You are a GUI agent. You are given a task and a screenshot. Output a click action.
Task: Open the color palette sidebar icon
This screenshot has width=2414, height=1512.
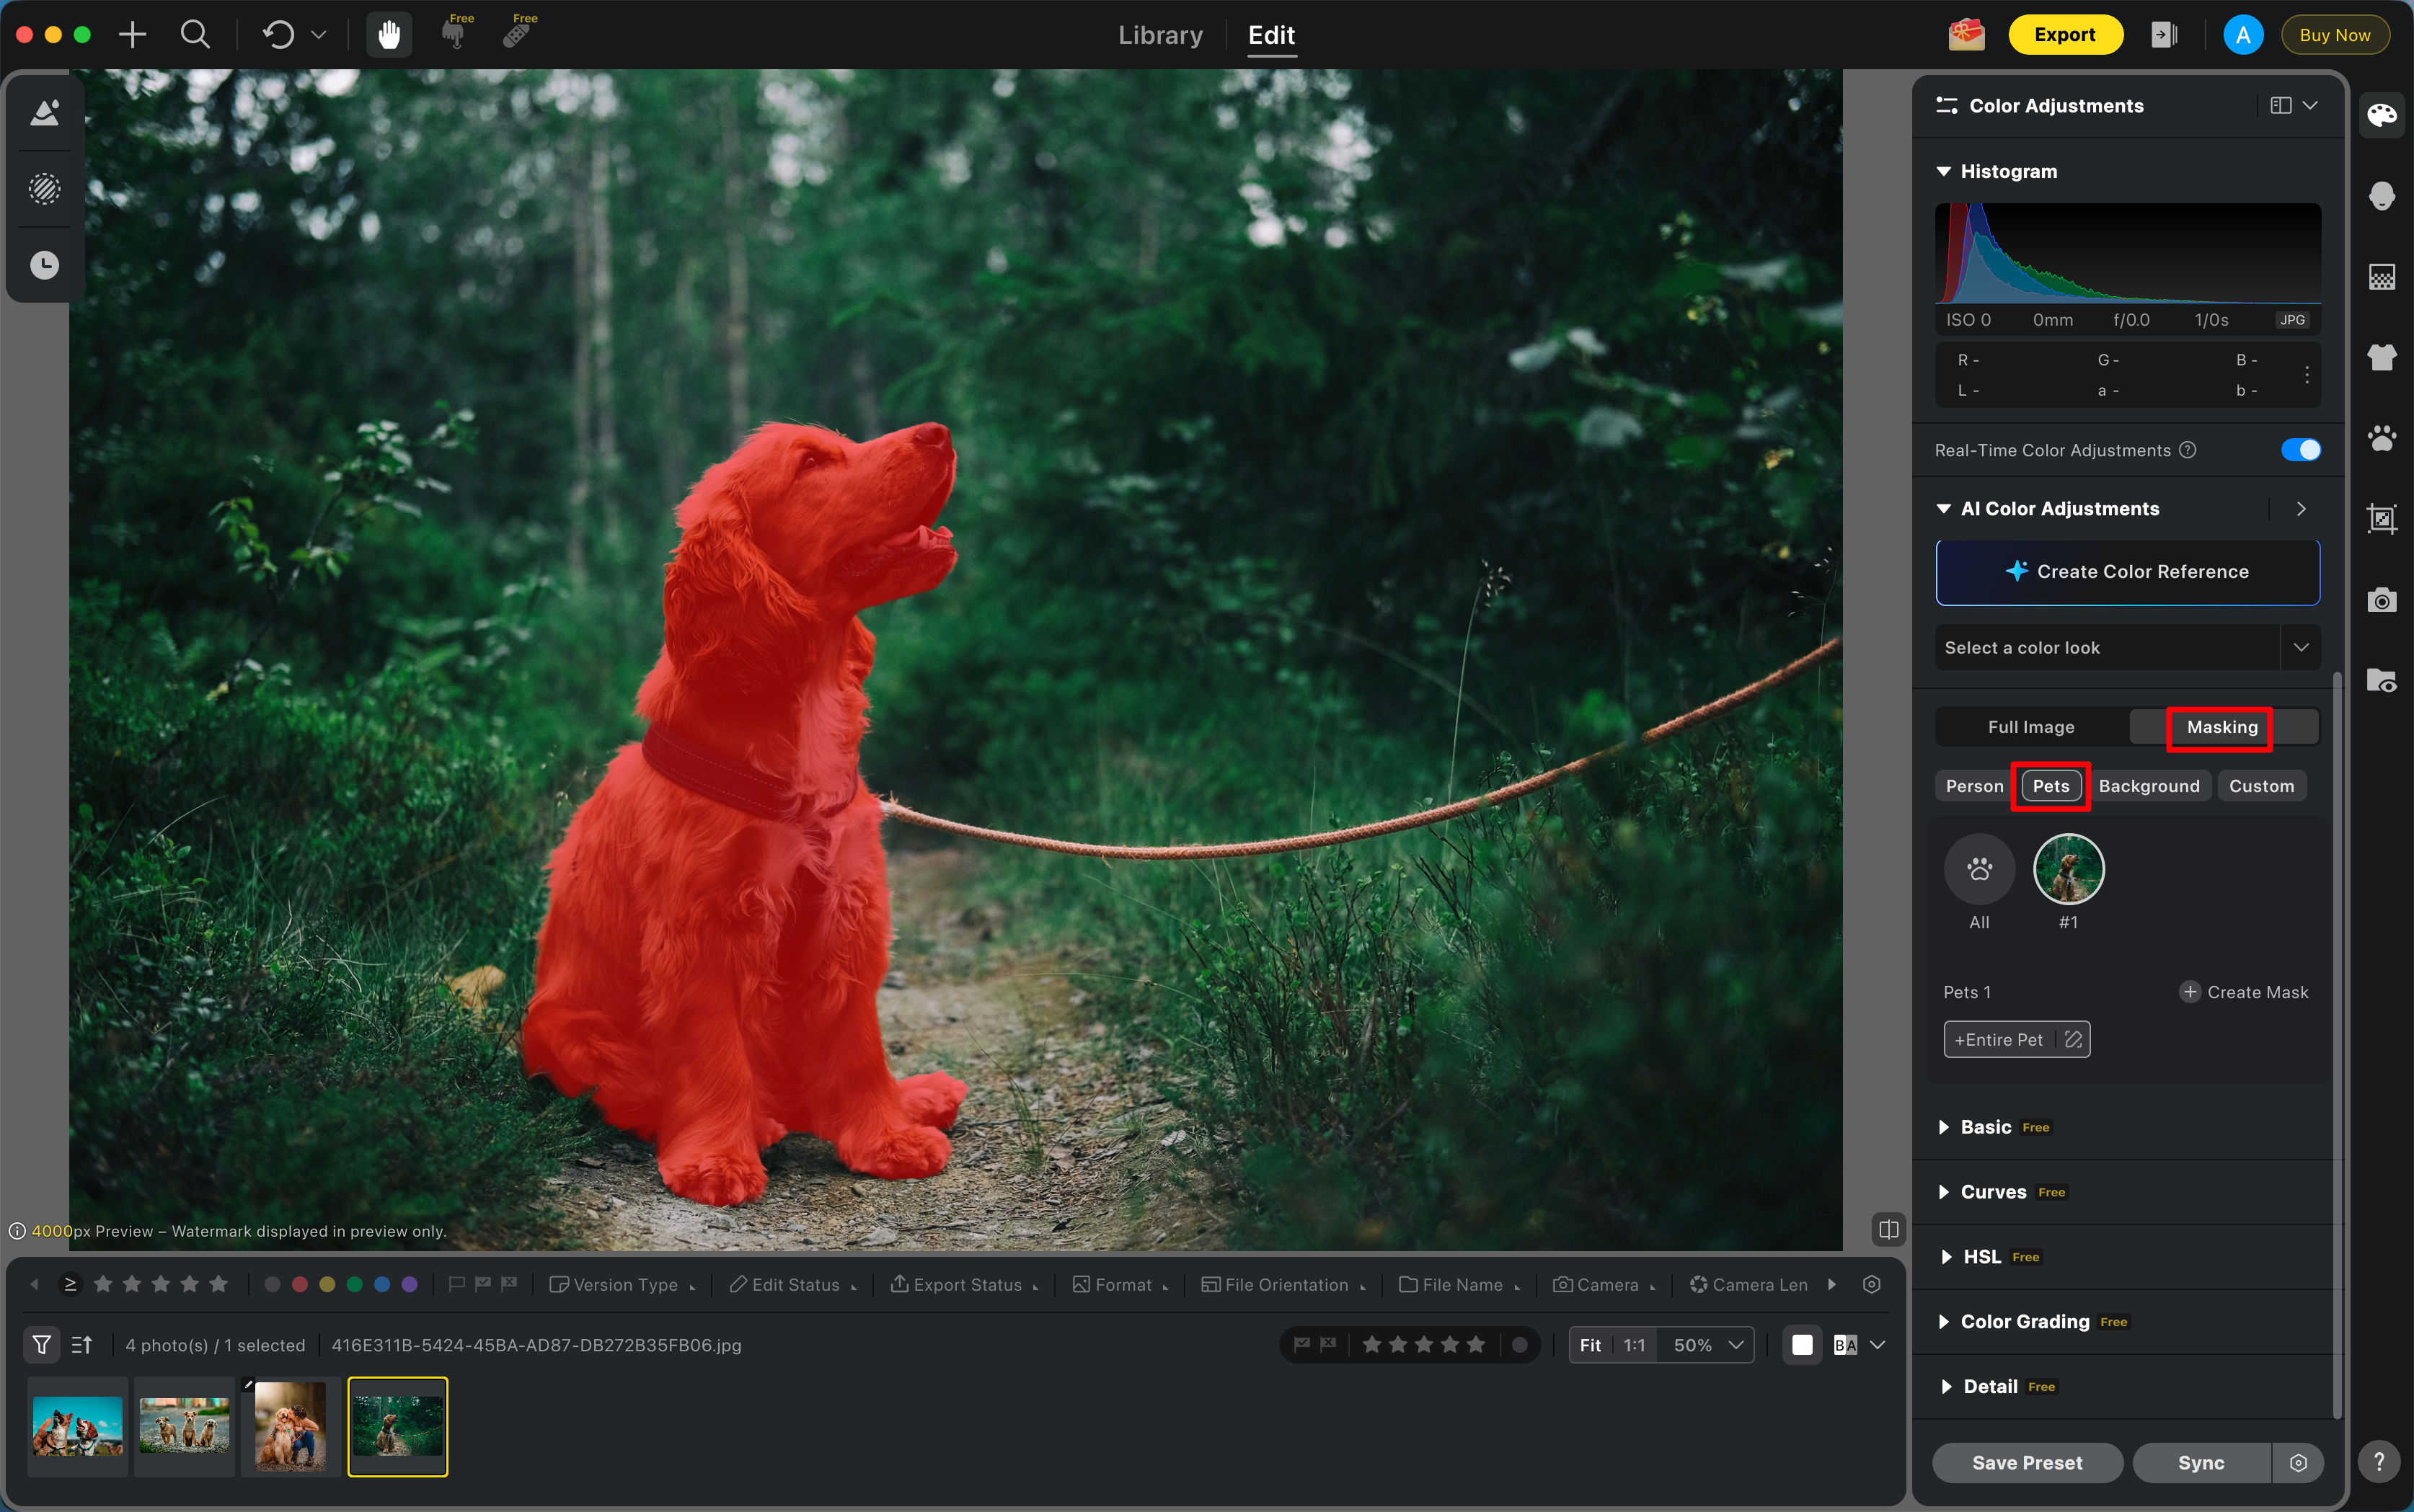[x=2381, y=115]
